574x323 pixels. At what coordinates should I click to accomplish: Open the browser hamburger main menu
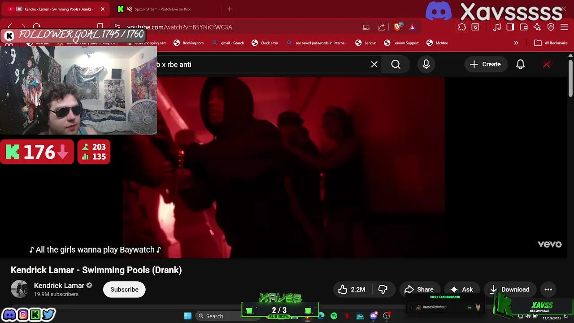[565, 27]
